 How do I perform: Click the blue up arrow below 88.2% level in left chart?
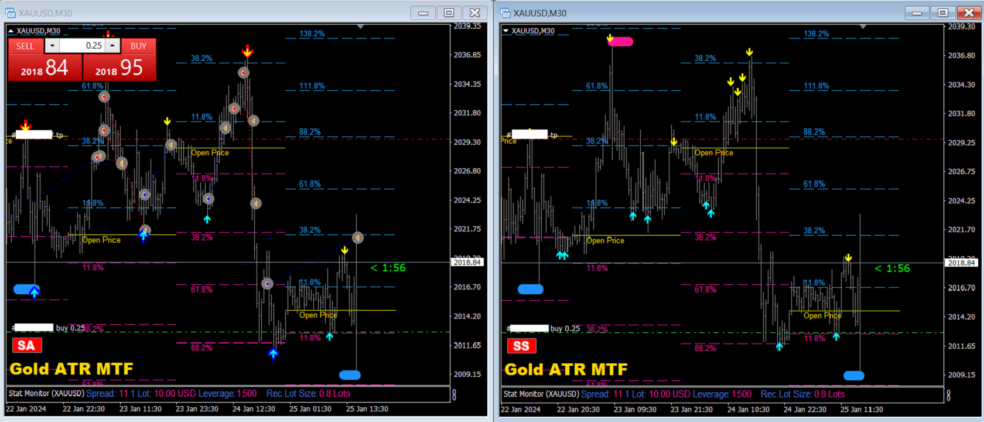(x=273, y=353)
